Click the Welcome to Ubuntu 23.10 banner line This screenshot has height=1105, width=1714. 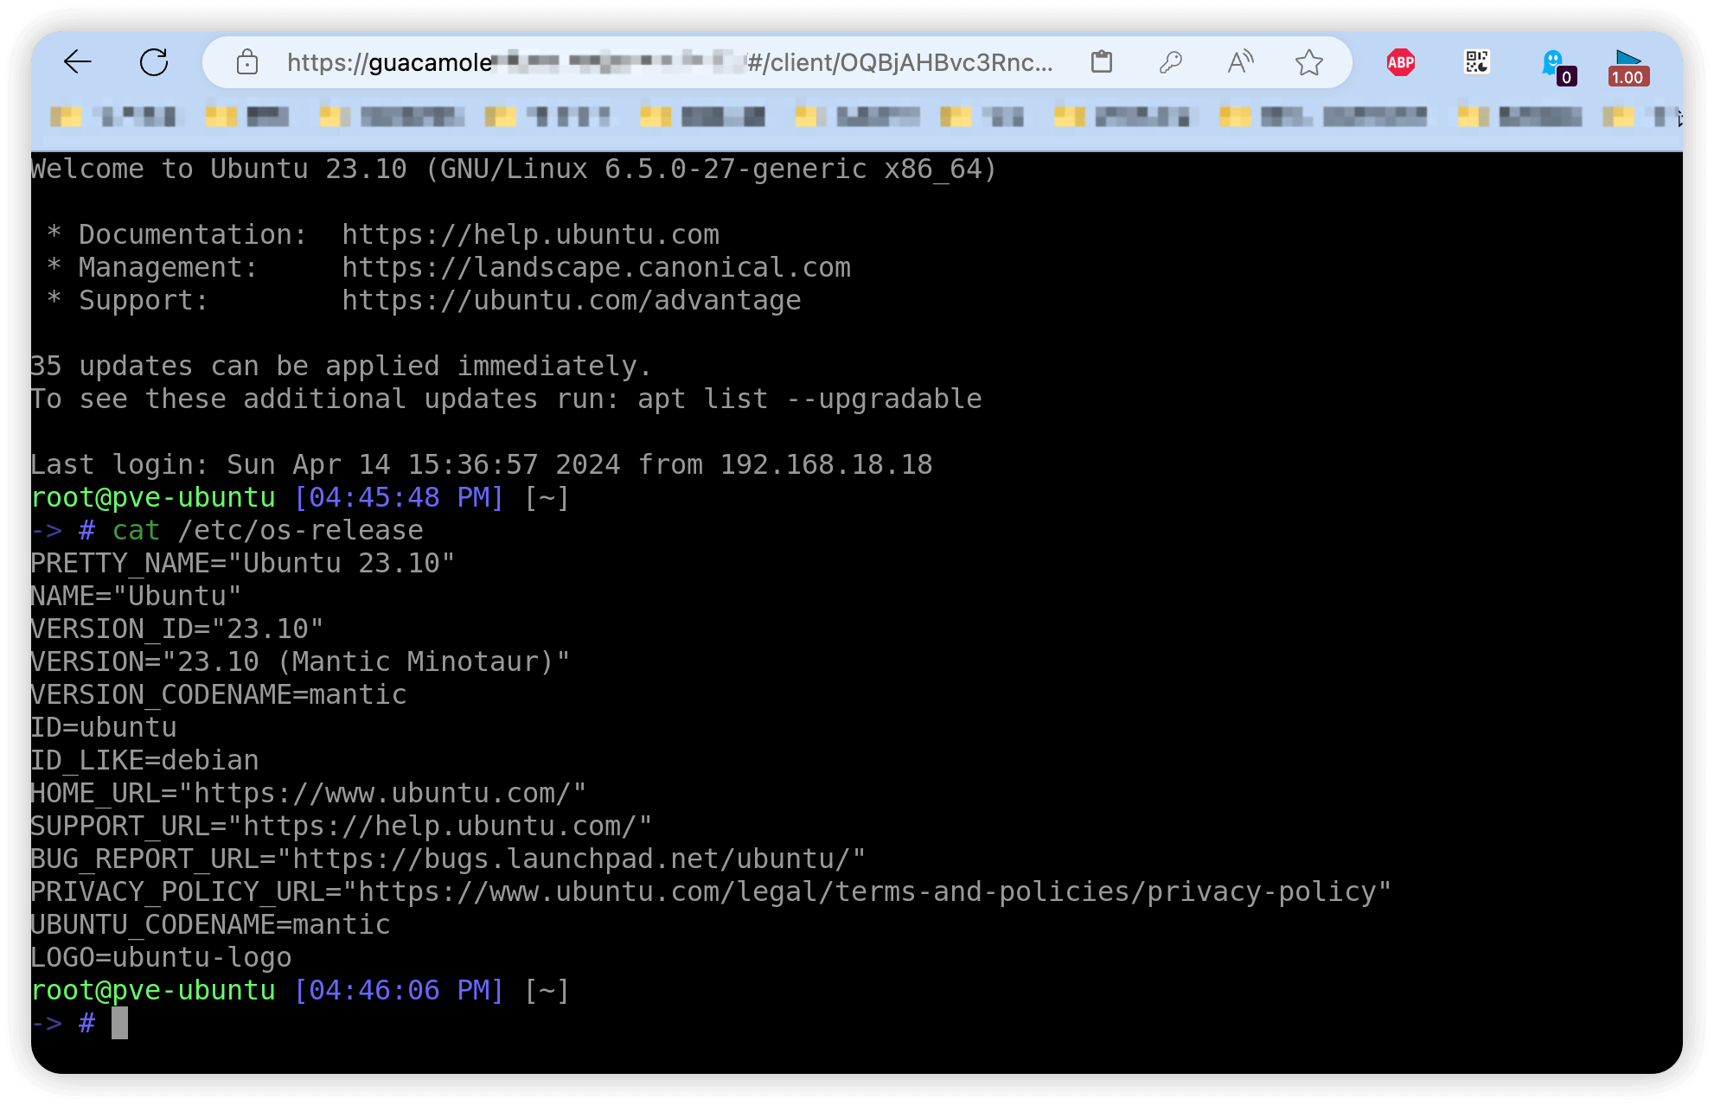(514, 169)
